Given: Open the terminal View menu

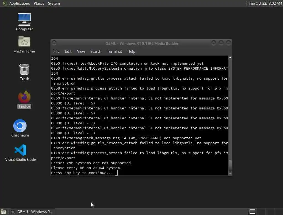Looking at the screenshot, I should coord(81,51).
